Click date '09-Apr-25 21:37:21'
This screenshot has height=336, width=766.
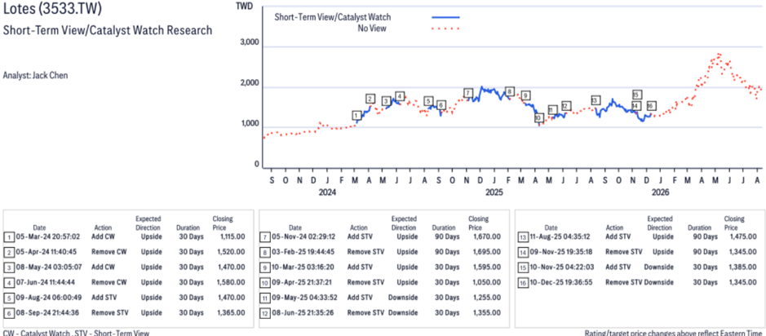pos(303,282)
